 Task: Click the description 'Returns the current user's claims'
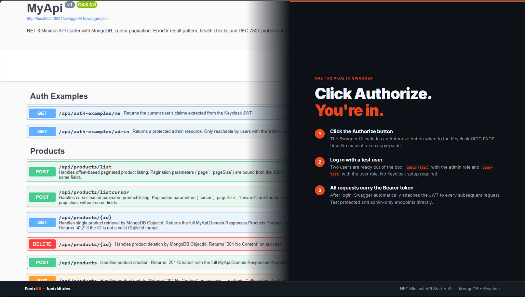click(x=188, y=113)
